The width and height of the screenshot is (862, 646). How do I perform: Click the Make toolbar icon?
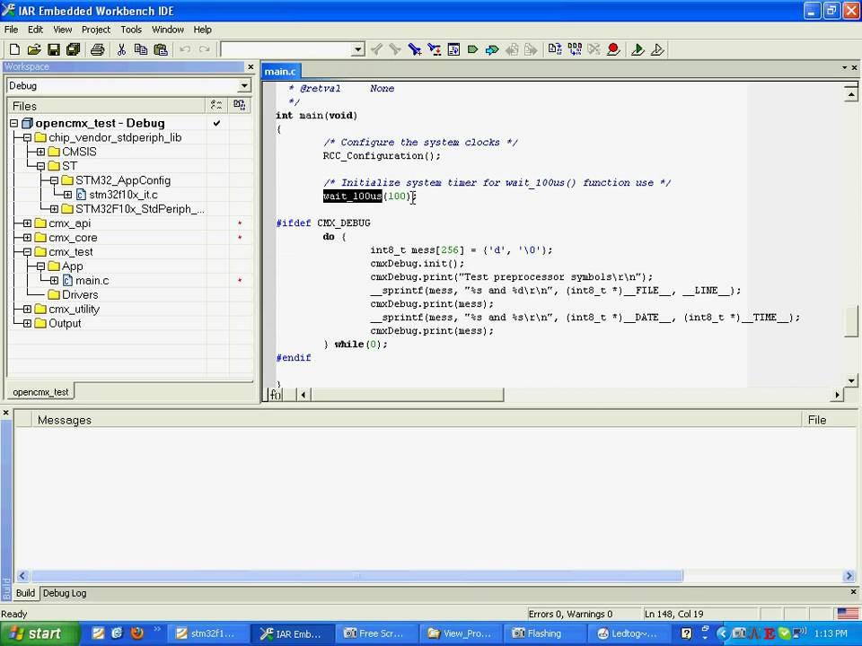click(x=575, y=50)
